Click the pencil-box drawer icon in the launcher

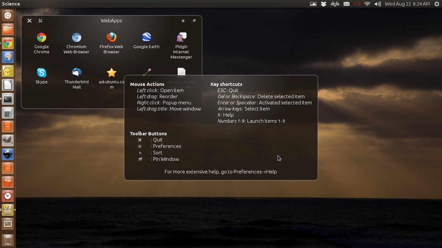(x=8, y=210)
